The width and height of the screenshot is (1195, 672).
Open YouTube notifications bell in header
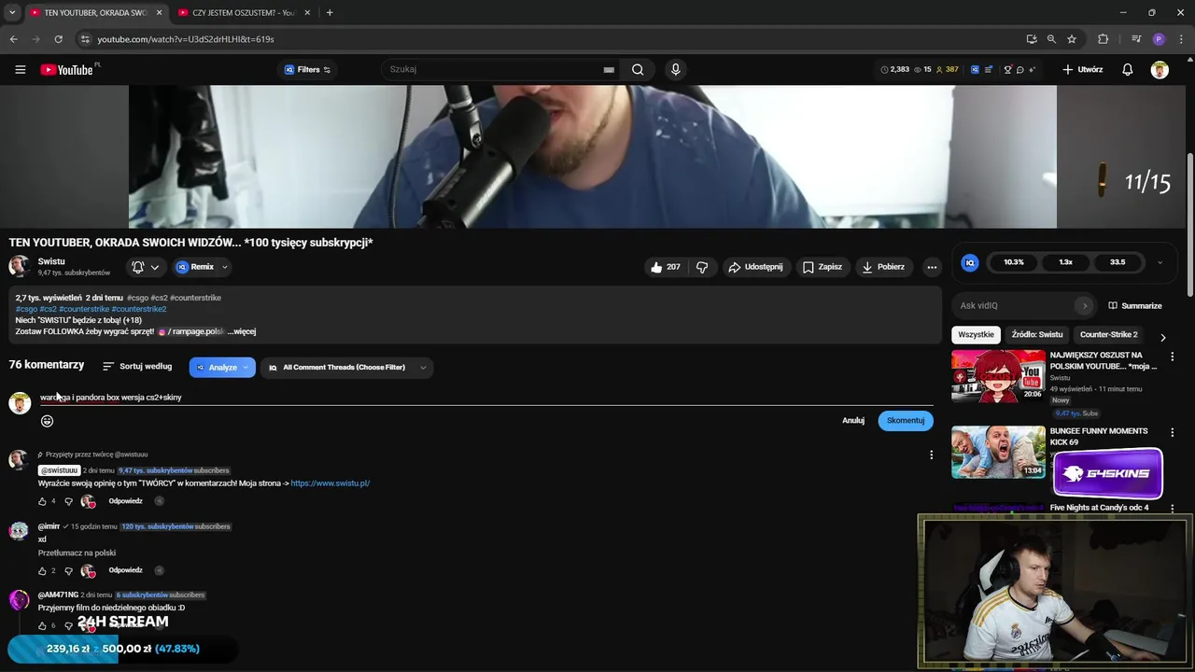[1128, 69]
